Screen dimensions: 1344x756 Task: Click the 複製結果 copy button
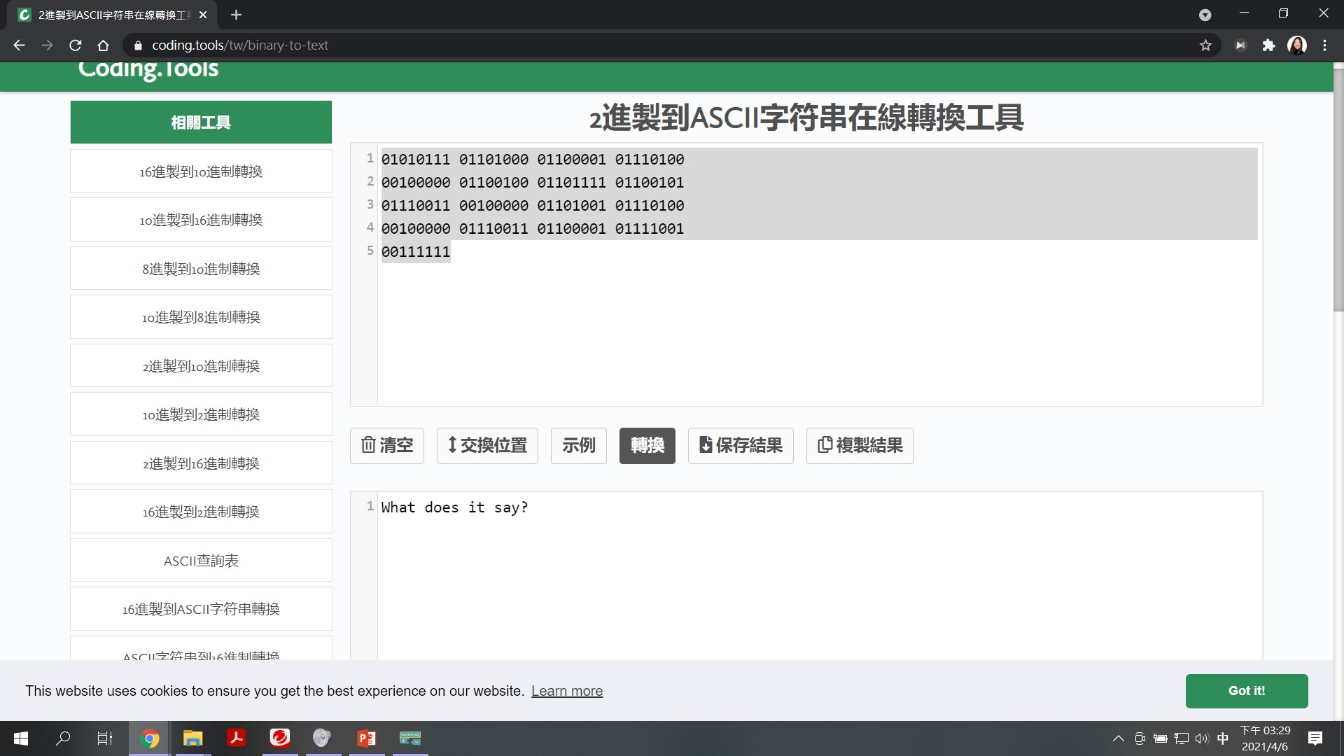[860, 445]
